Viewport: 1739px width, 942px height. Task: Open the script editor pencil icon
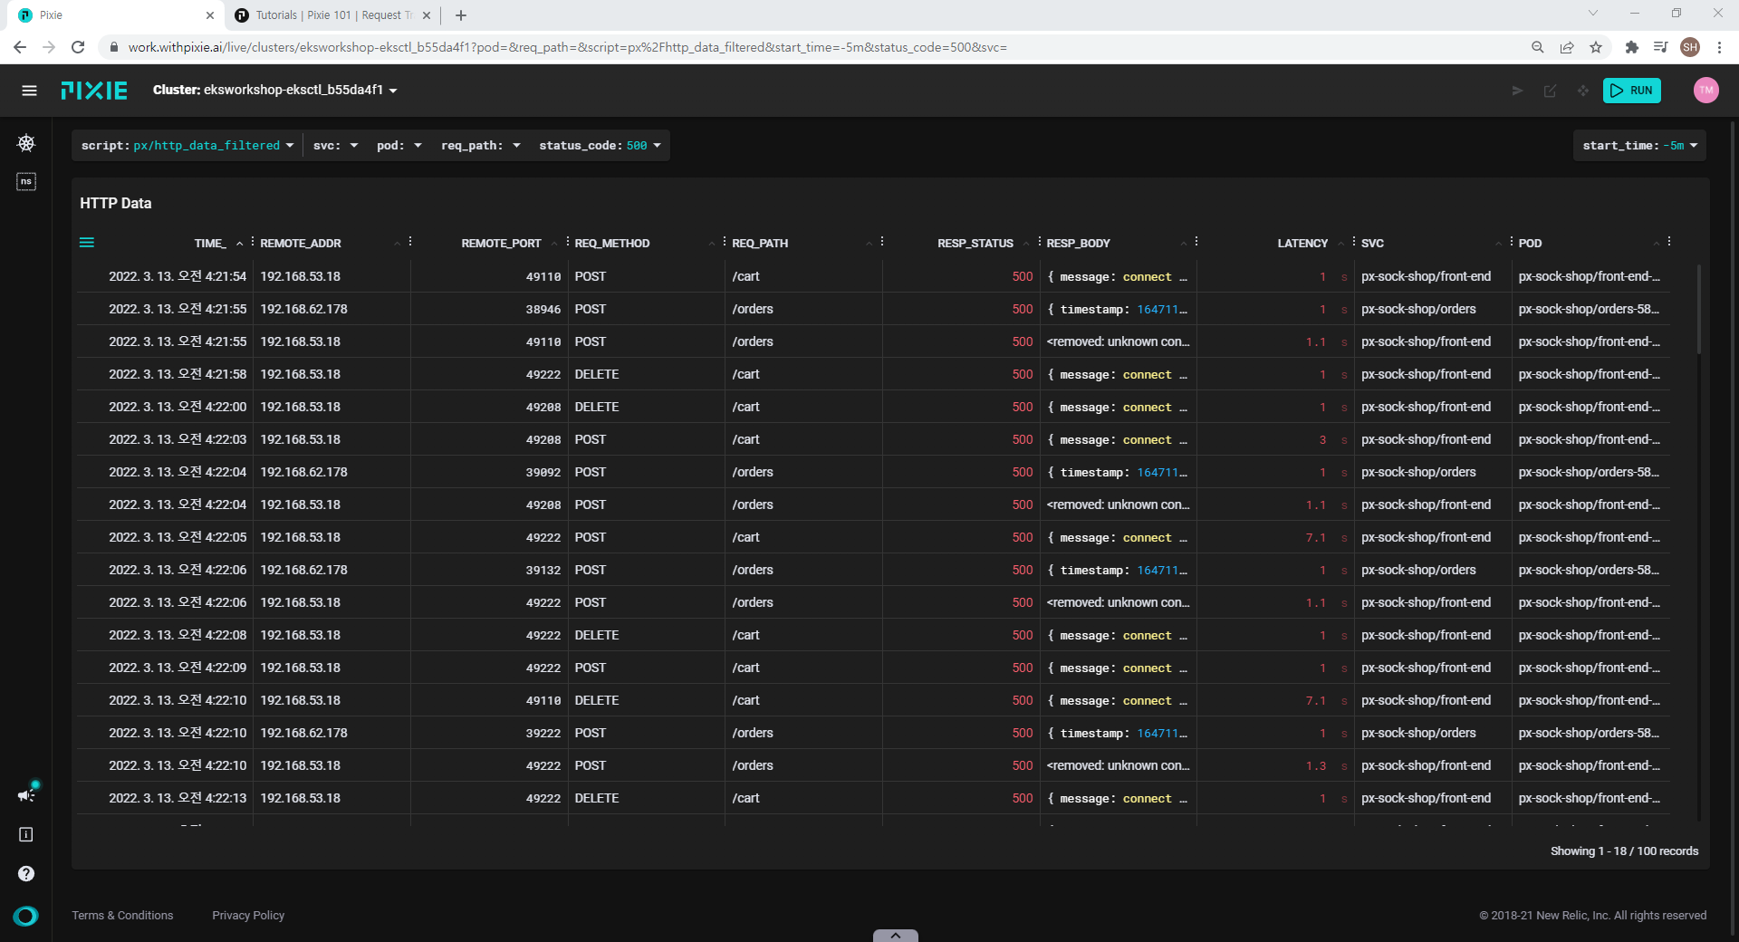tap(1551, 91)
